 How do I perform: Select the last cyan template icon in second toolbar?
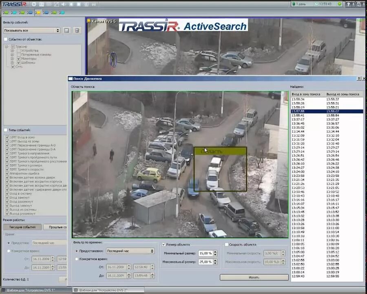pos(62,12)
